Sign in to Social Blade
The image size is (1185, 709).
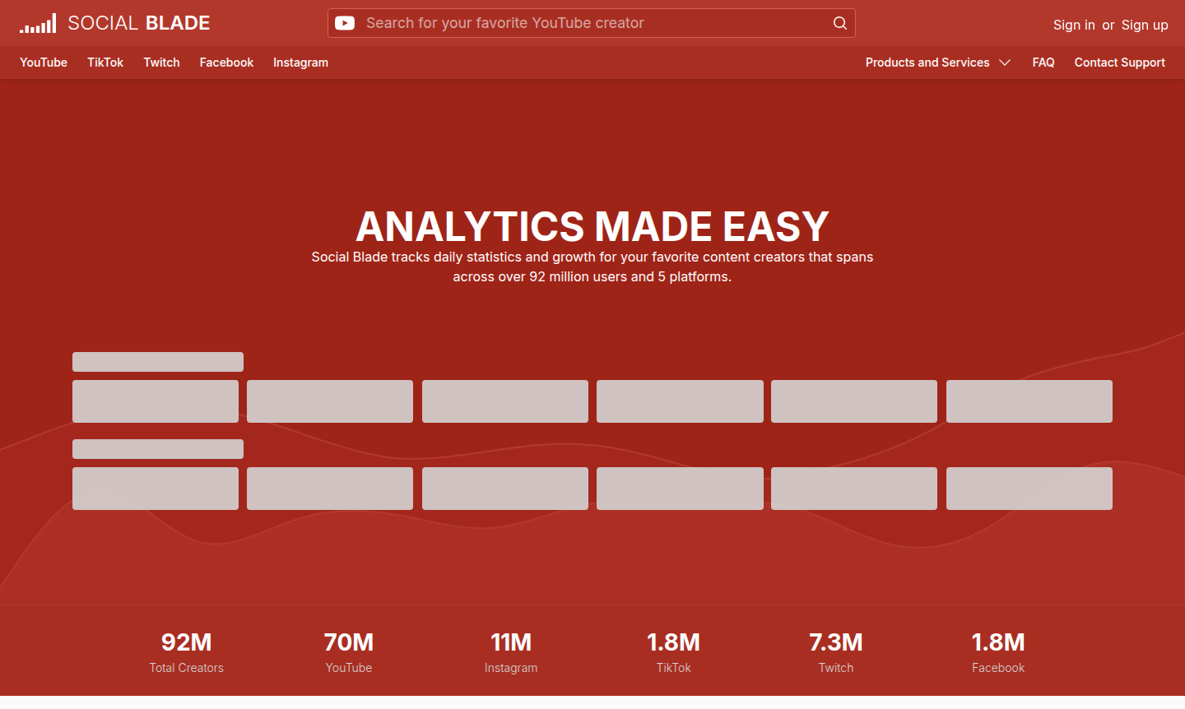tap(1074, 25)
